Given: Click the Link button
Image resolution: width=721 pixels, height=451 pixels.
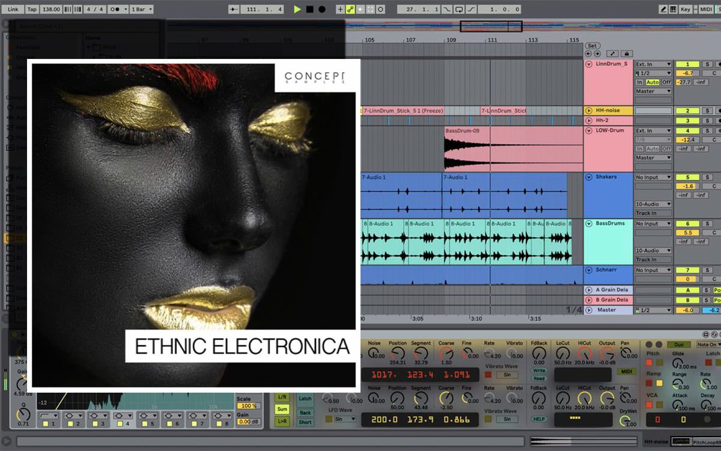Looking at the screenshot, I should tap(13, 10).
